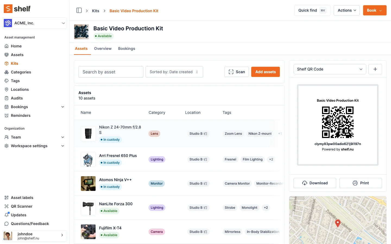Click the Shelf logo icon
The width and height of the screenshot is (391, 244).
[x=8, y=9]
